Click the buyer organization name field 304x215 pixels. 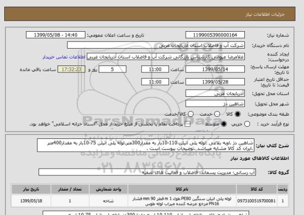[x=156, y=45]
